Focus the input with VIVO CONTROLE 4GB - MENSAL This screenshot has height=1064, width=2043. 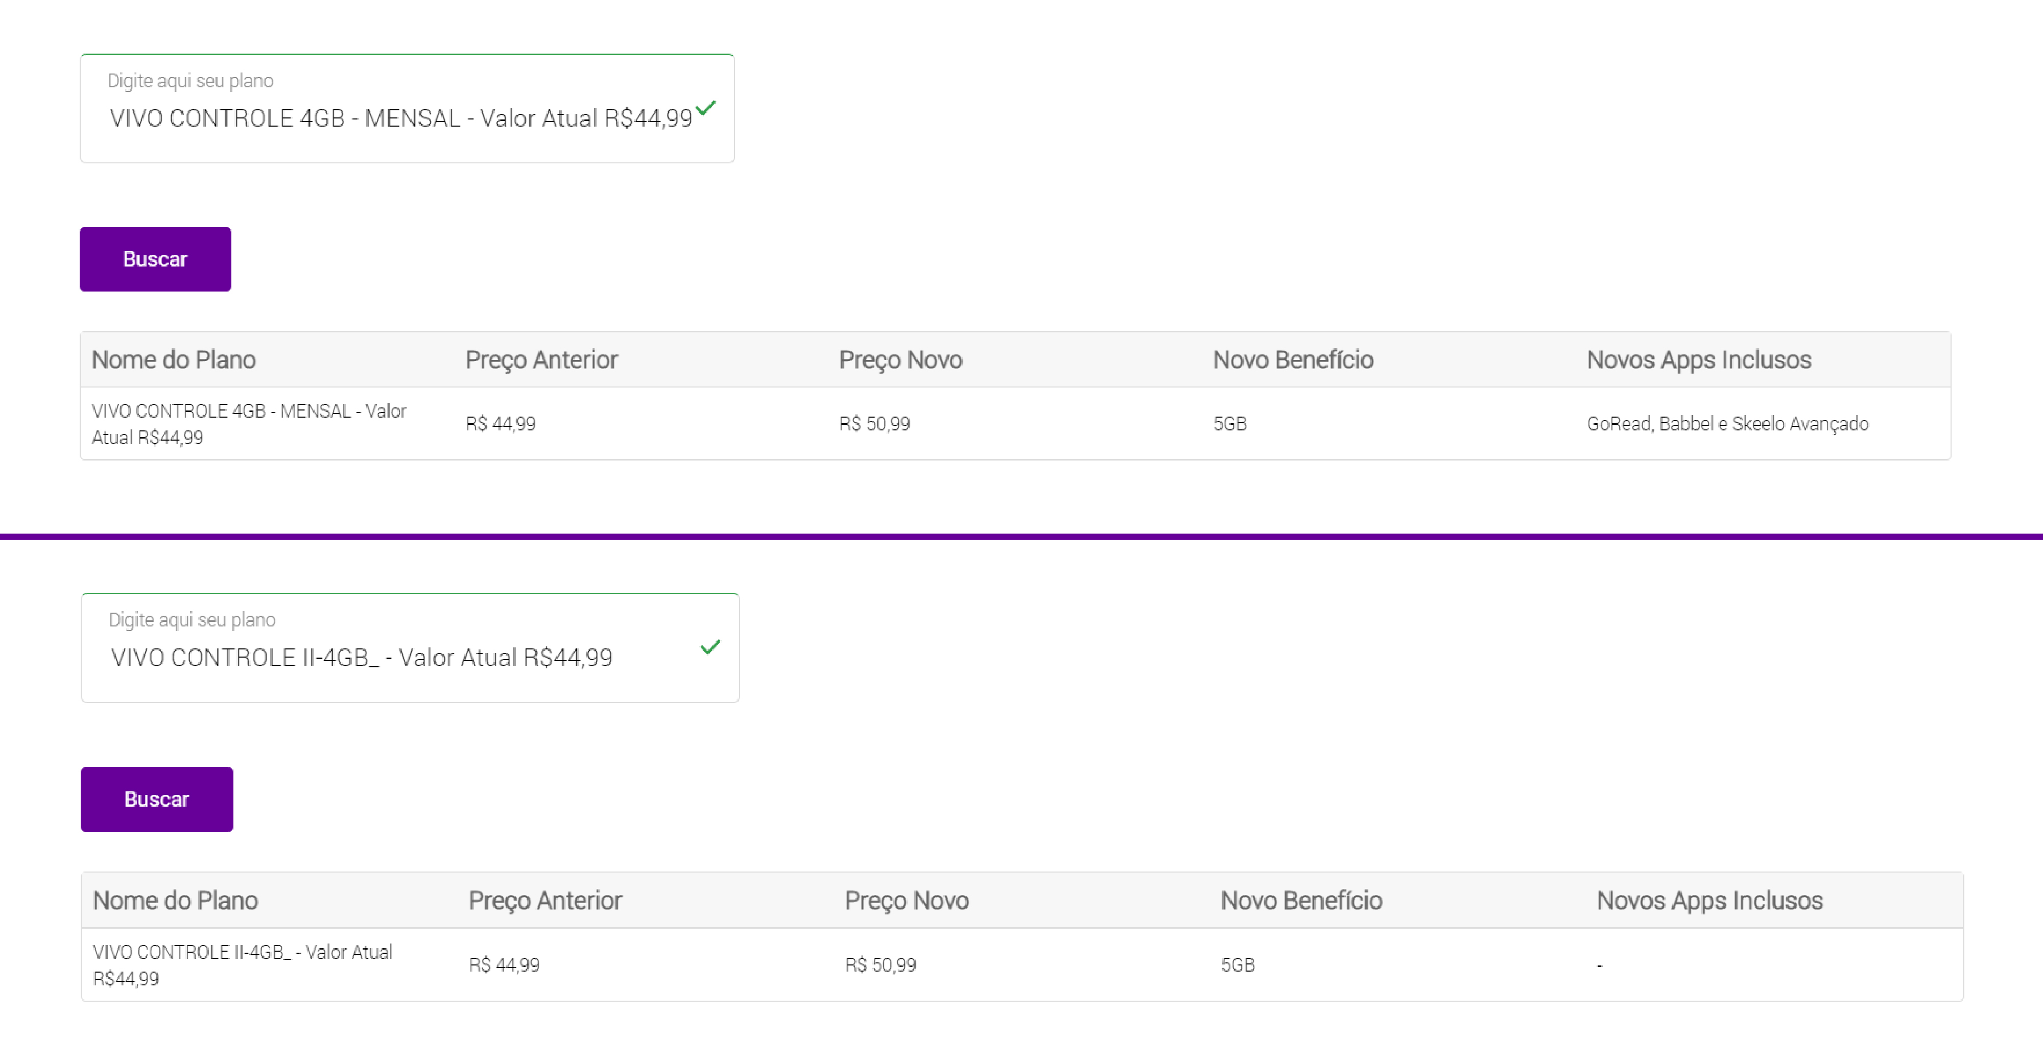pos(407,109)
